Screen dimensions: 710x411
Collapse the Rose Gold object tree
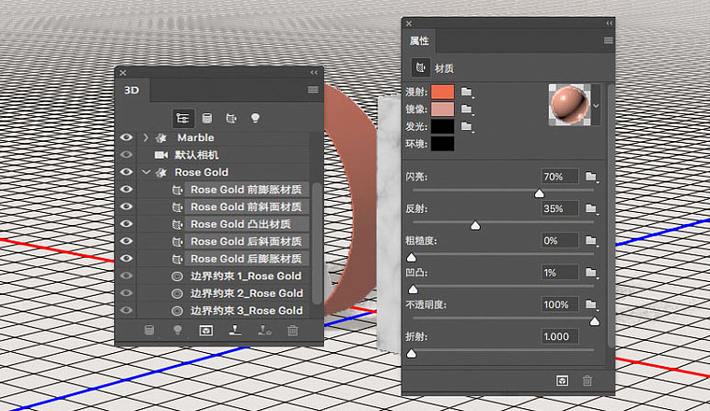click(x=145, y=172)
